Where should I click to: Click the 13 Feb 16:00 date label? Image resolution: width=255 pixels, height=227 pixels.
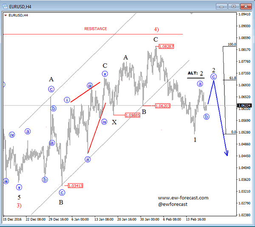196,219
